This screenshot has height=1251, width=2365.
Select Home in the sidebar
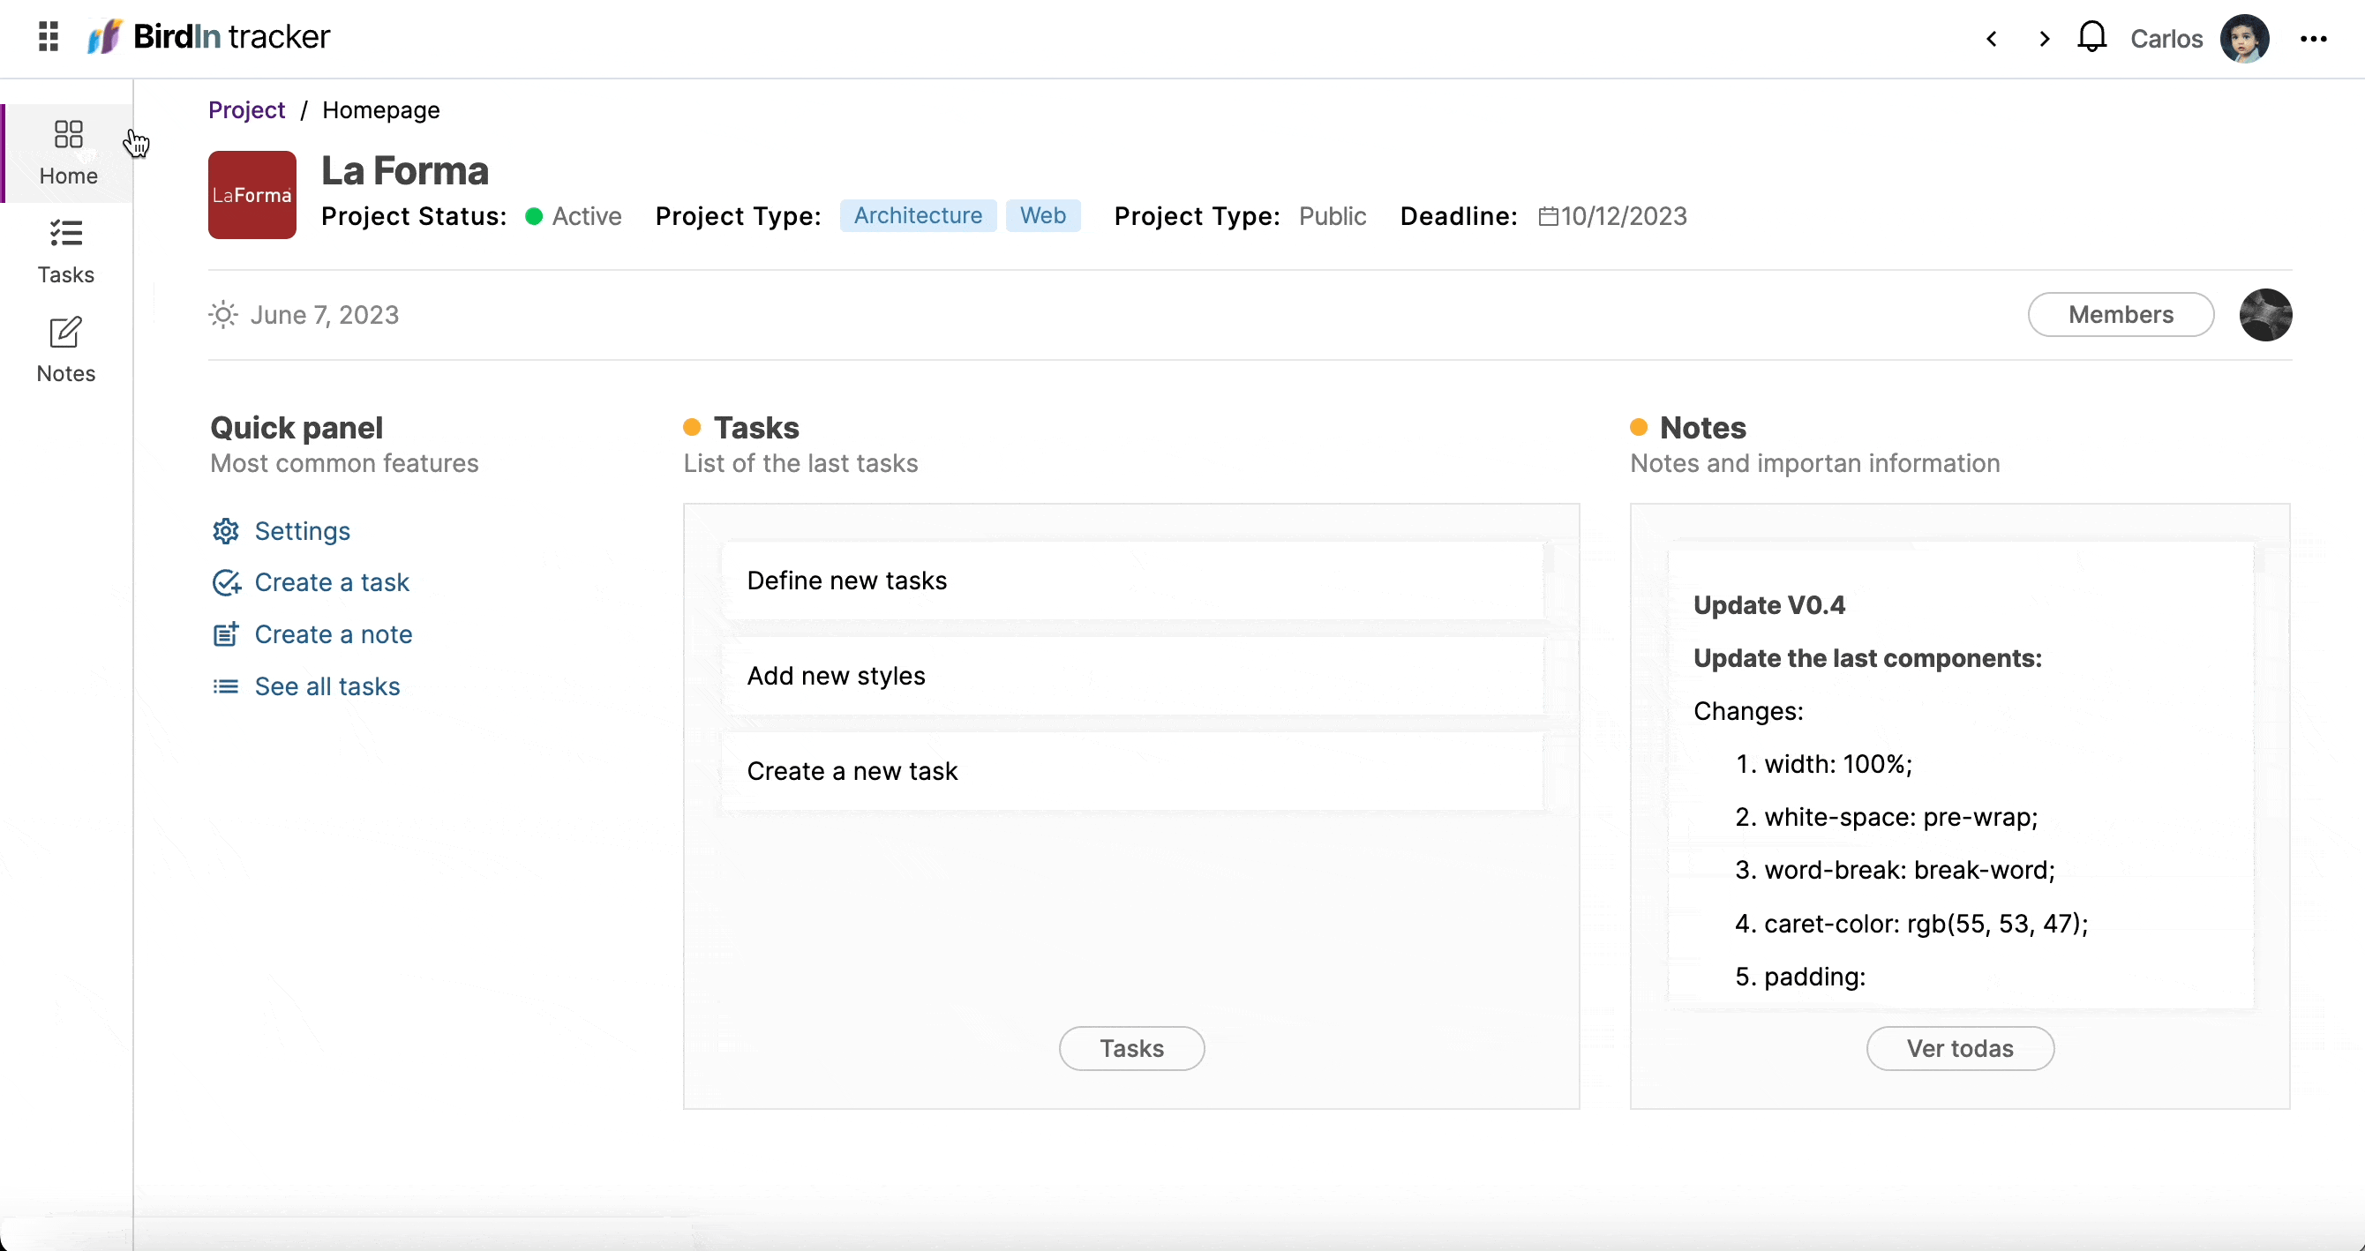(x=68, y=154)
